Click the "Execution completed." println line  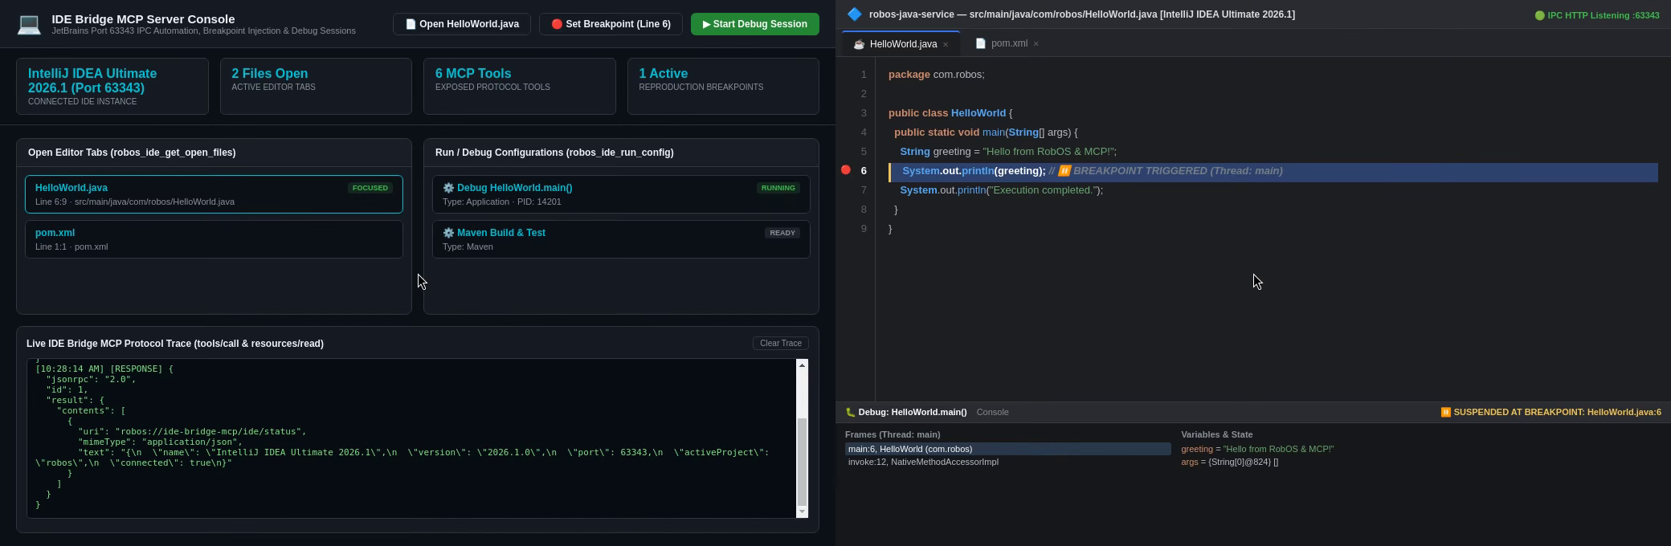click(1002, 190)
